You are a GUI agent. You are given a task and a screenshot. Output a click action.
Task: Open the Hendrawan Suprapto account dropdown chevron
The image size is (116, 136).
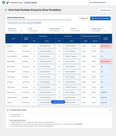coord(107,3)
